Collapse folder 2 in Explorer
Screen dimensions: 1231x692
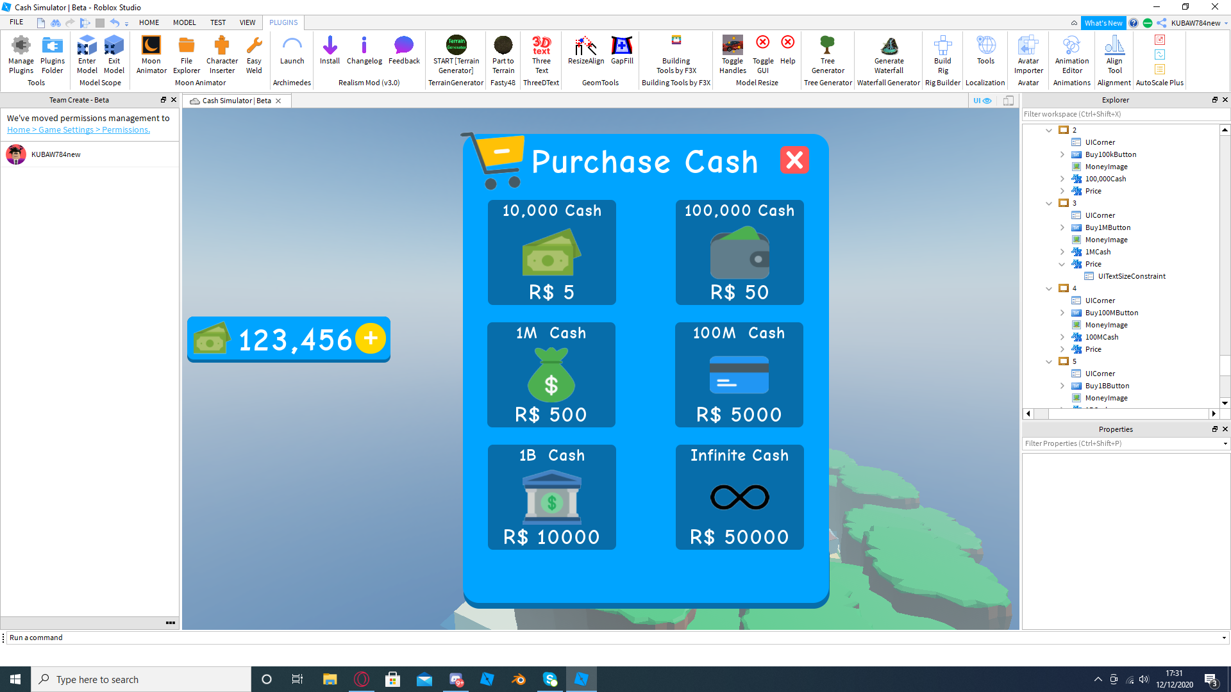tap(1049, 130)
